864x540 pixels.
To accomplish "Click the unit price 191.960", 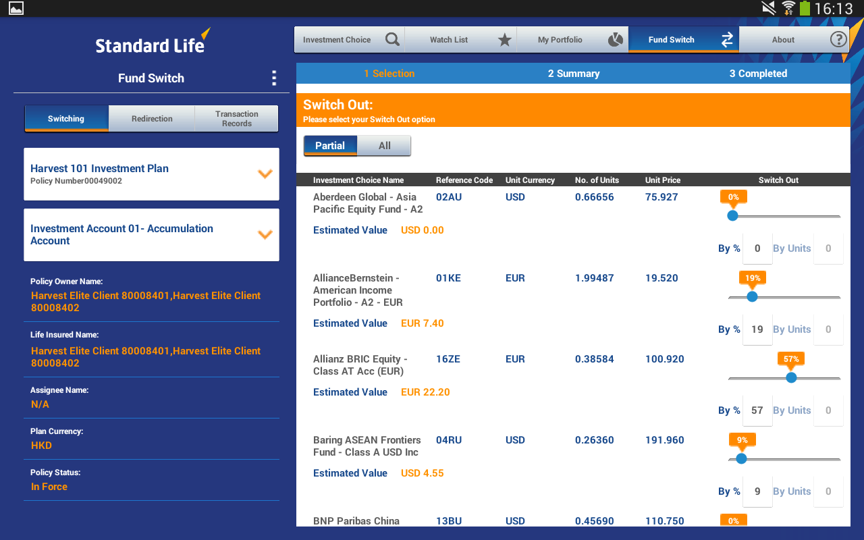I will coord(665,440).
